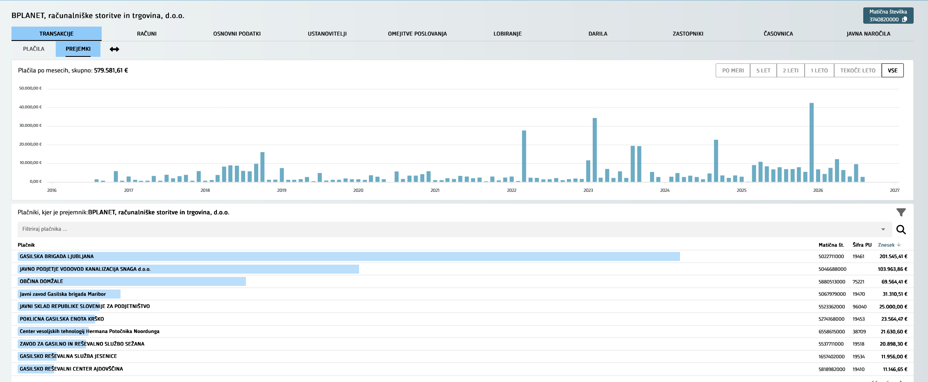Open the USTANOVITELJI tab
928x382 pixels.
[327, 34]
